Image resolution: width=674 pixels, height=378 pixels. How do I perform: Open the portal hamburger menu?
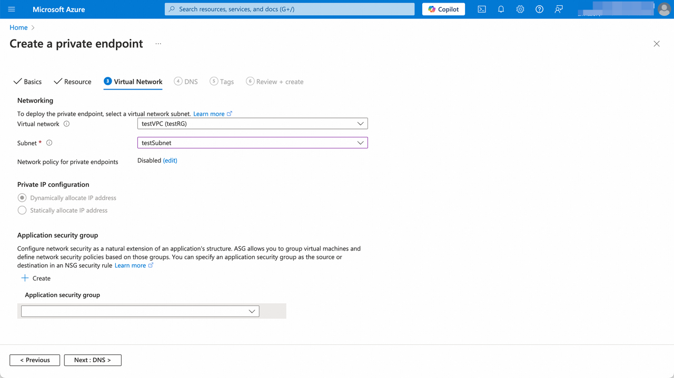coord(11,9)
